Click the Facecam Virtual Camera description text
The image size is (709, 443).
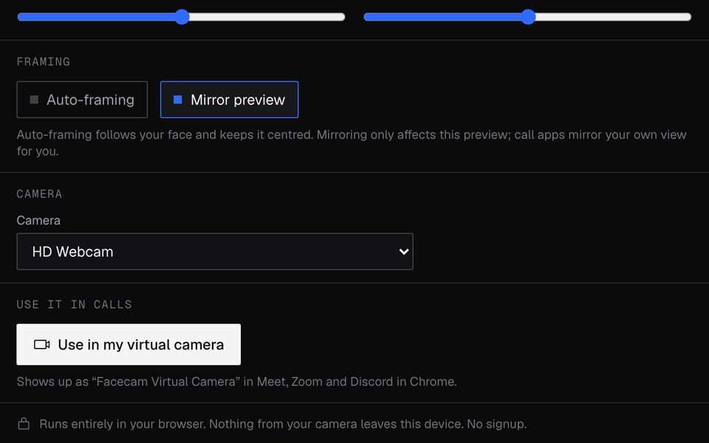[236, 382]
